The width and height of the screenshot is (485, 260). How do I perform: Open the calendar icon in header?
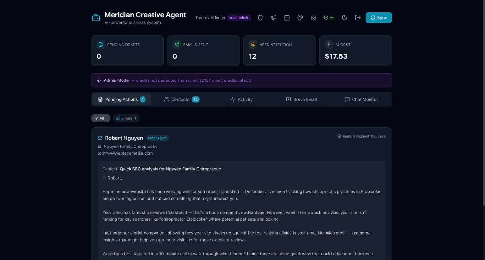[x=287, y=18]
